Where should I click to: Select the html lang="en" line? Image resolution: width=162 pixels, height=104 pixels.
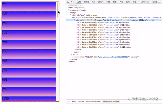(x=76, y=8)
